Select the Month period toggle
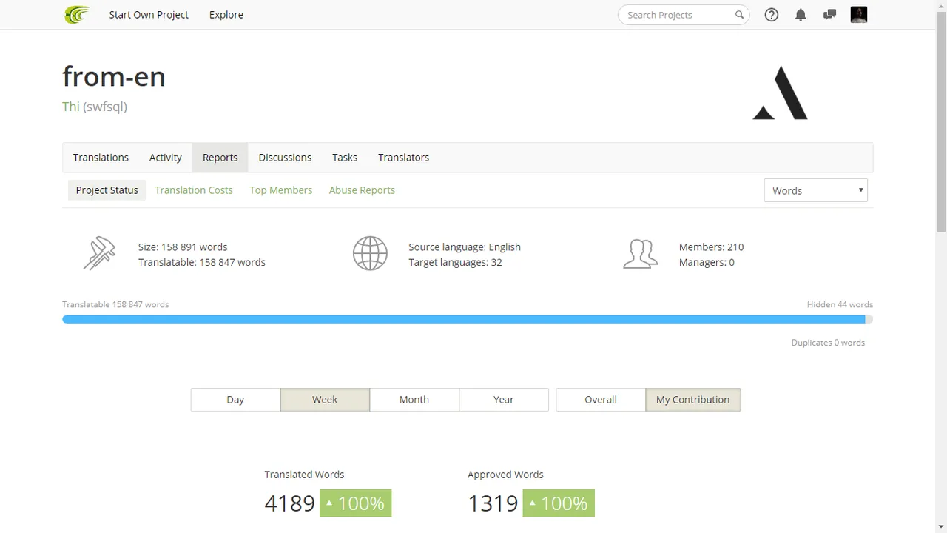Image resolution: width=947 pixels, height=533 pixels. [x=414, y=400]
